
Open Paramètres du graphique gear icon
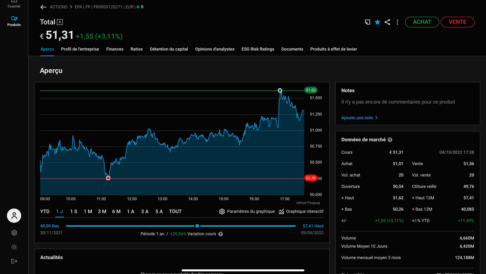222,211
